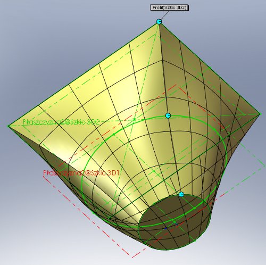The image size is (266, 265).
Task: Select the green sketch point right of the green label
Action: (135, 120)
